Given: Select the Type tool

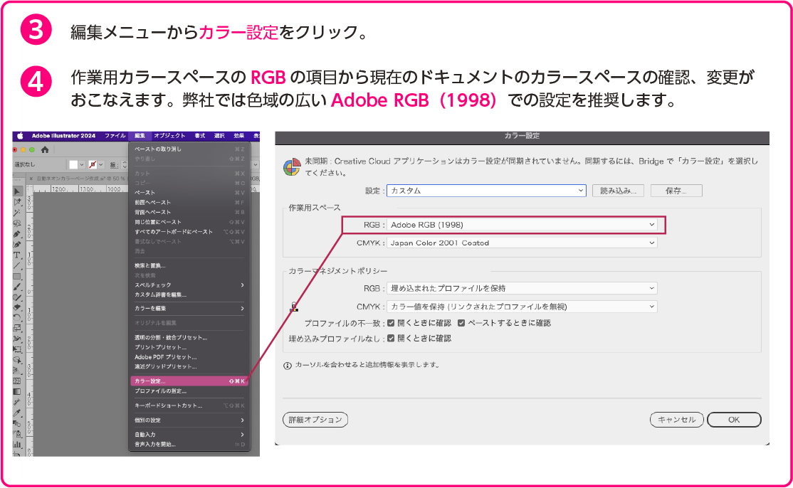Looking at the screenshot, I should click(17, 255).
